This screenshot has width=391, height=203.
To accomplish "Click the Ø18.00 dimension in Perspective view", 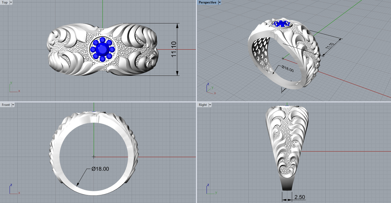I will coord(287,69).
